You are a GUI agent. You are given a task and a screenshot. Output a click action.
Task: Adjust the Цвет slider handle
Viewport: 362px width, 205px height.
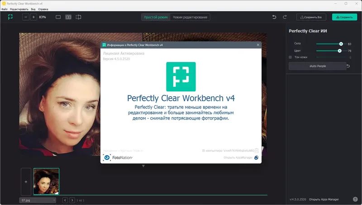[340, 51]
